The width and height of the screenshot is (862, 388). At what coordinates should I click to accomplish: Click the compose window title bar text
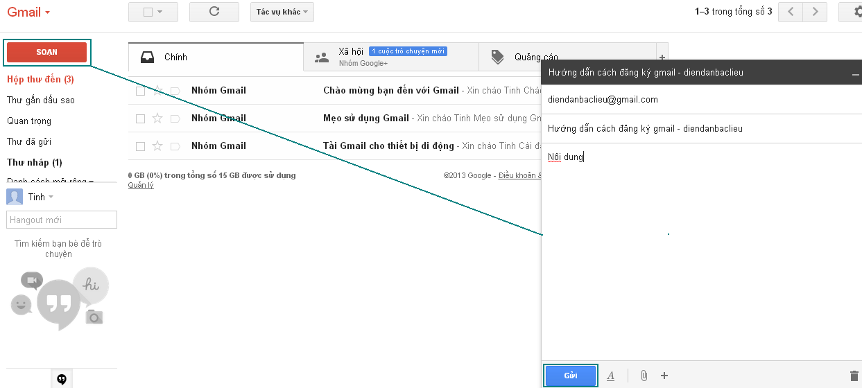coord(645,72)
